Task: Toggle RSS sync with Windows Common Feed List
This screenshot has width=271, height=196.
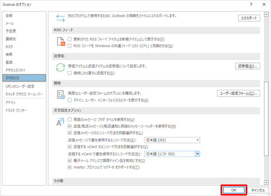Action: (69, 46)
